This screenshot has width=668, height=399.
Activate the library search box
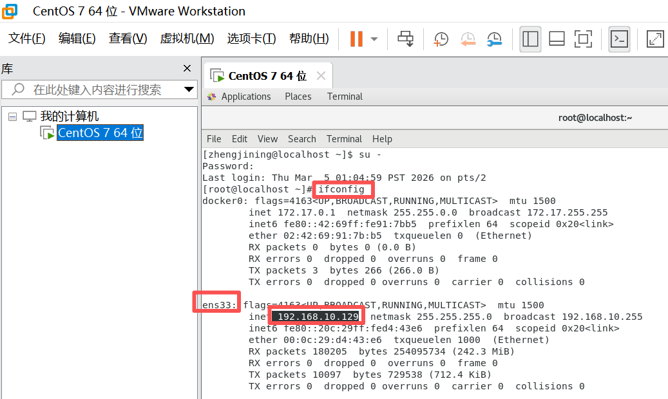[97, 89]
